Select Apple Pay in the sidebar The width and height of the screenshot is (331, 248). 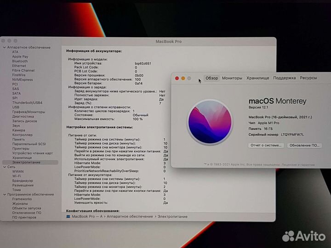coord(20,56)
